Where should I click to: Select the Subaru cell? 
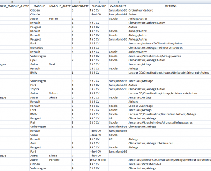point(60,94)
